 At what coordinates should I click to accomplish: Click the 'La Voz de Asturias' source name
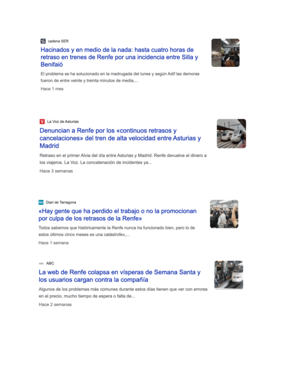pos(63,122)
